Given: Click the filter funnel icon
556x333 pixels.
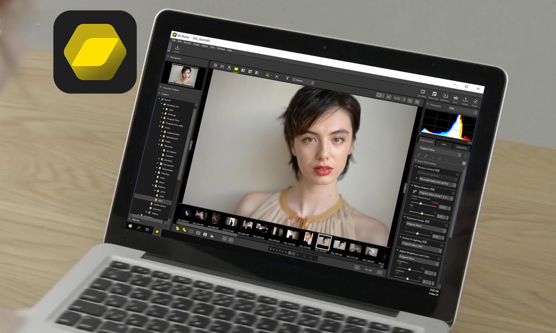Looking at the screenshot, I should (287, 78).
